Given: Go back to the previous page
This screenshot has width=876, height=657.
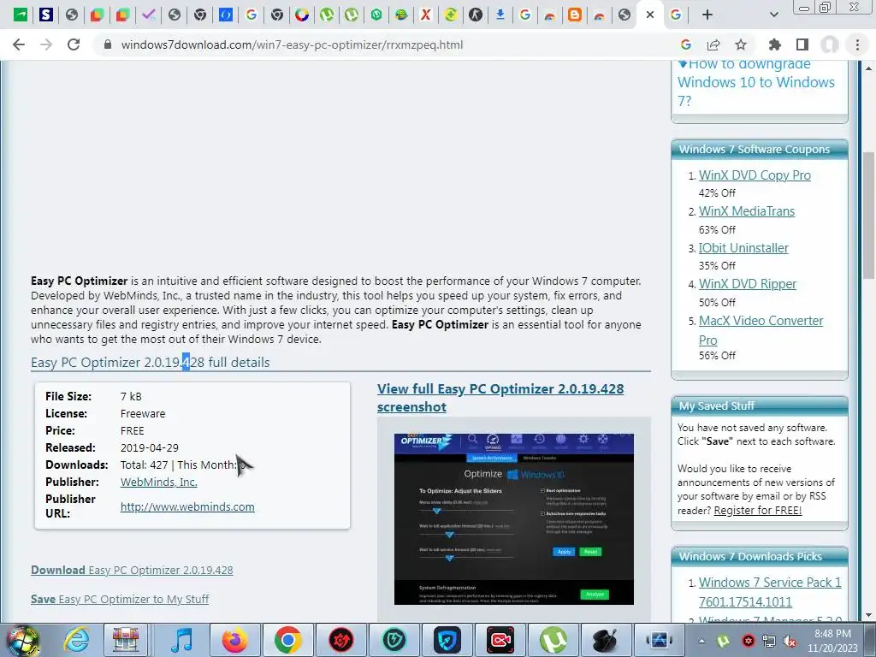Looking at the screenshot, I should click(x=19, y=44).
